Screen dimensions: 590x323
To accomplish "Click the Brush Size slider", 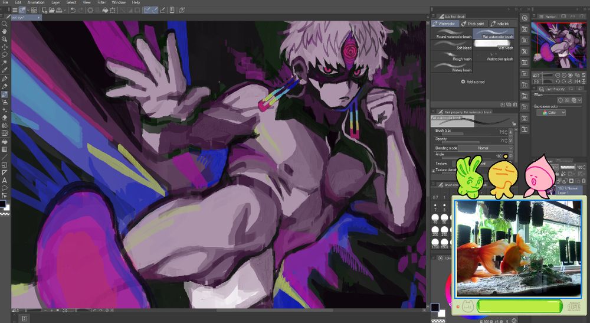I will tap(466, 133).
